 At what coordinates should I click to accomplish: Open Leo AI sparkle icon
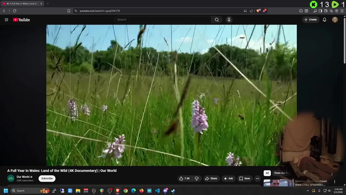click(331, 11)
